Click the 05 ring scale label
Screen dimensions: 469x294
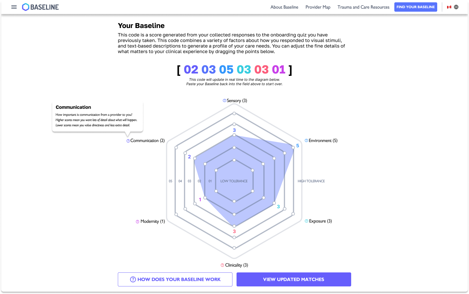point(171,181)
